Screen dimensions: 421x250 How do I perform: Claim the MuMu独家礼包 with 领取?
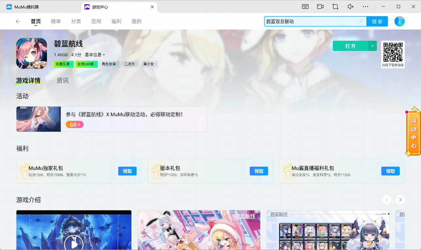click(127, 171)
